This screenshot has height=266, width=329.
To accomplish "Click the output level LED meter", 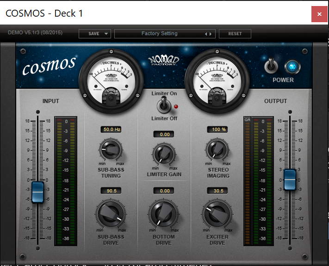I will pyautogui.click(x=262, y=181).
